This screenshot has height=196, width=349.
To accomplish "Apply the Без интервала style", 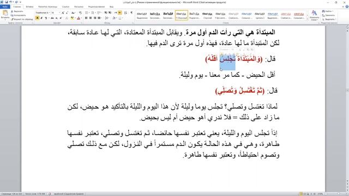I will point(220,15).
